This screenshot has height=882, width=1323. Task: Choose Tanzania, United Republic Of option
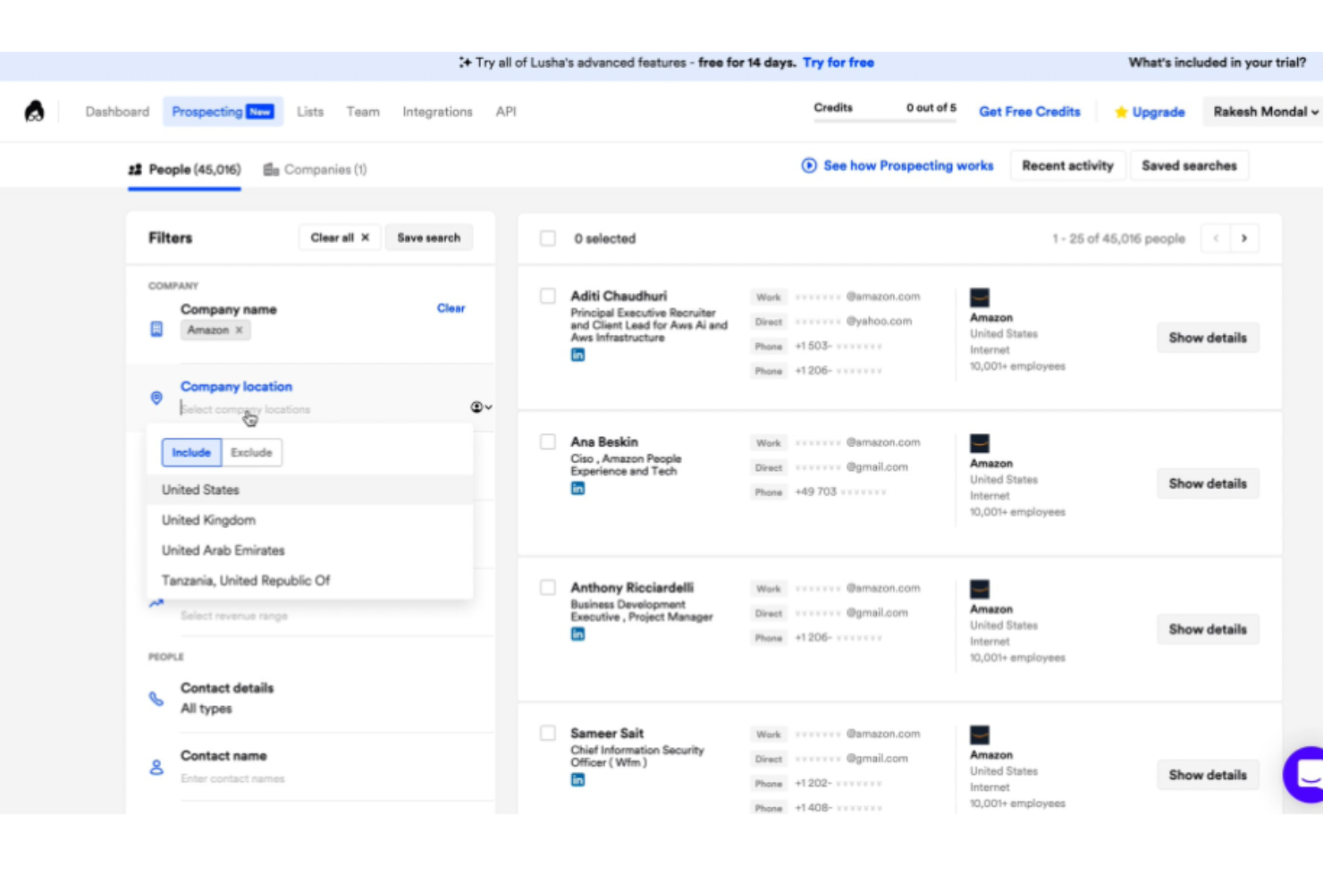coord(309,581)
